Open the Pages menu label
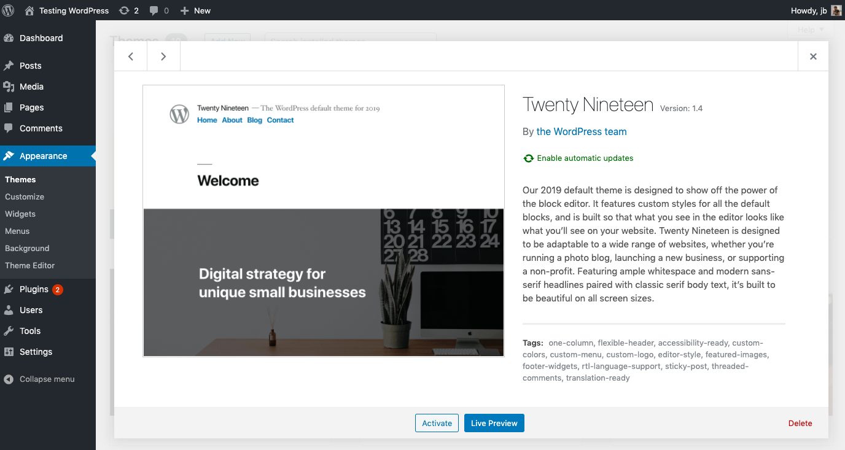Screen dimensions: 845x450 32,107
